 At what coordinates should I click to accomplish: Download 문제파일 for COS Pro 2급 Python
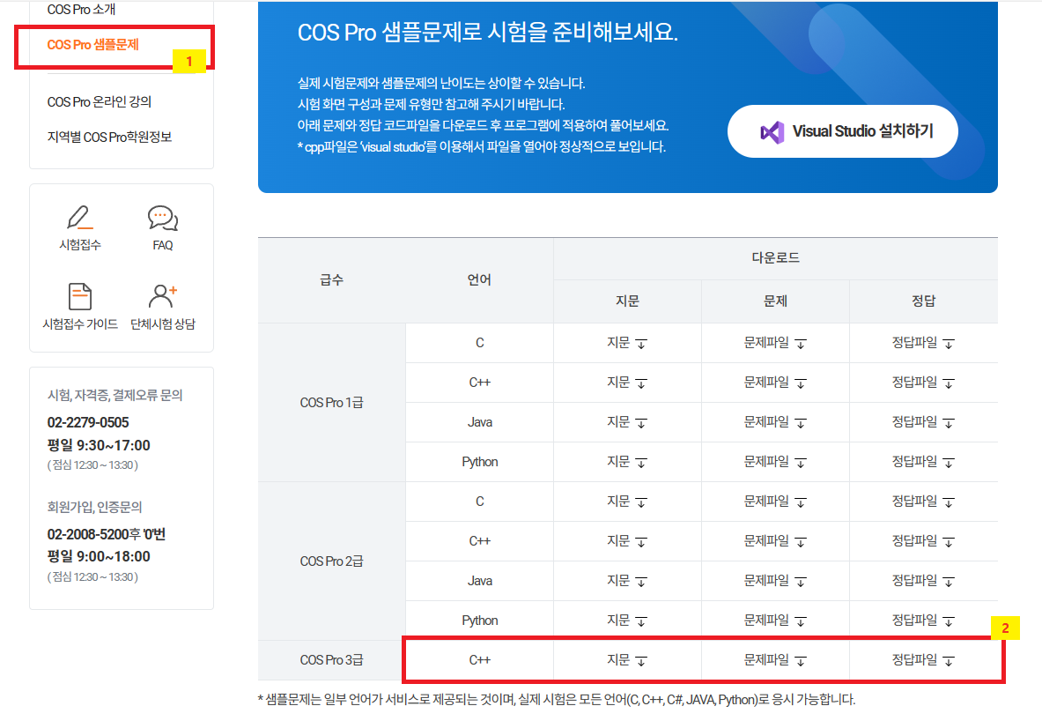(x=775, y=620)
